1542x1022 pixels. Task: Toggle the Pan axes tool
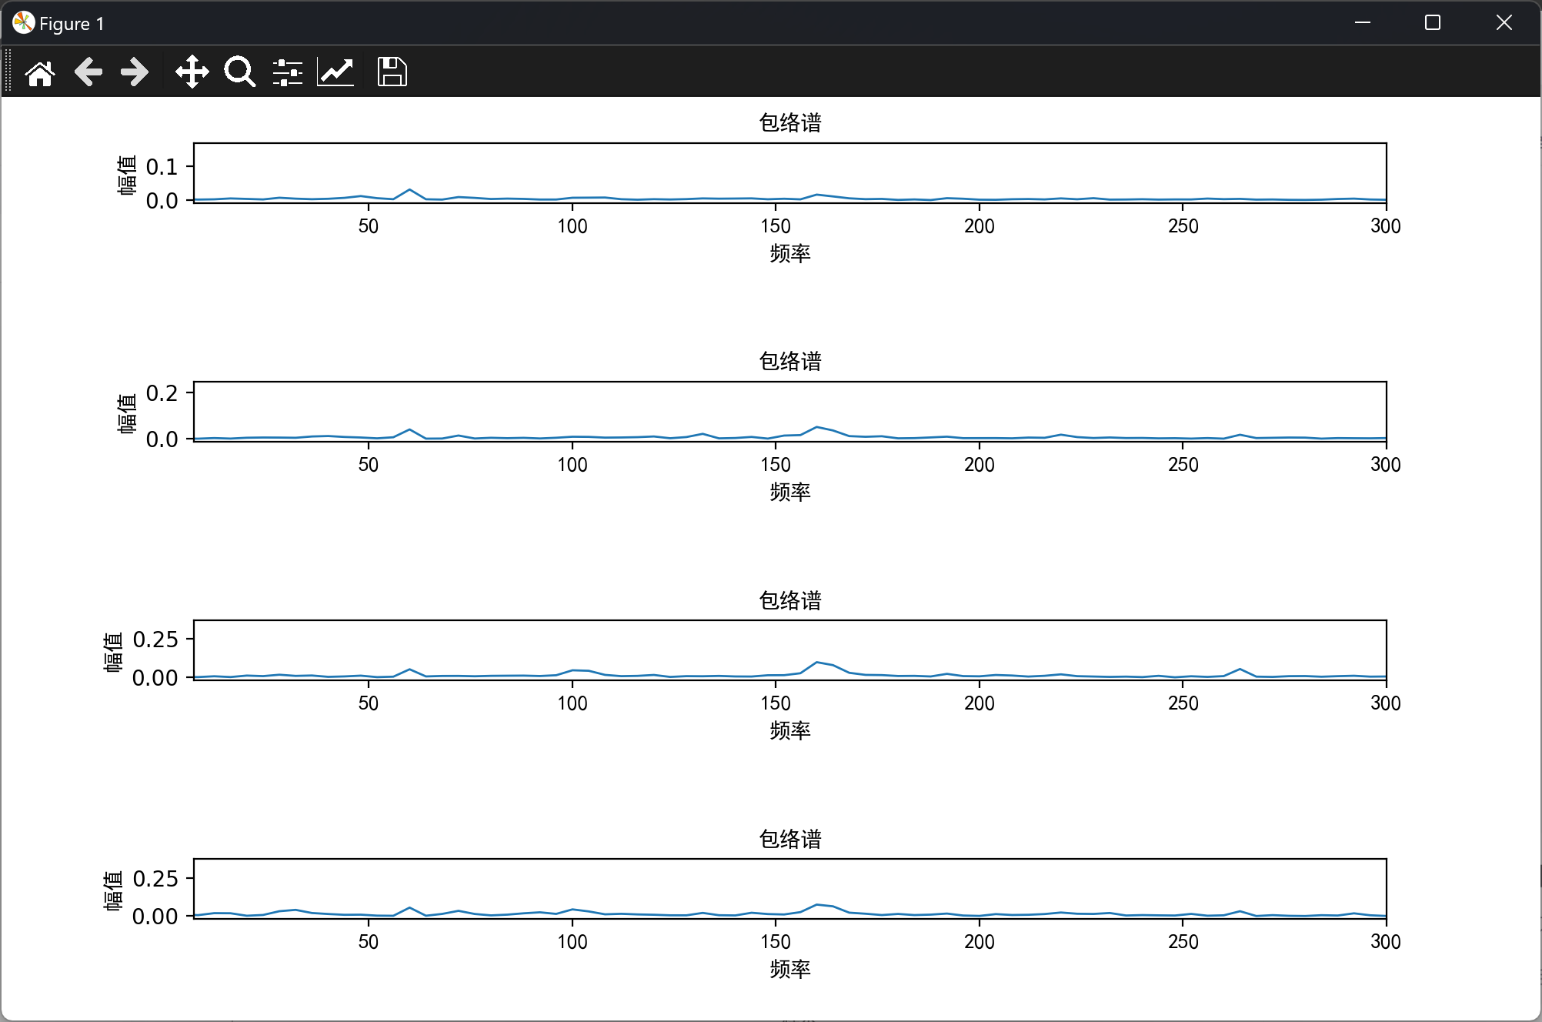point(192,72)
